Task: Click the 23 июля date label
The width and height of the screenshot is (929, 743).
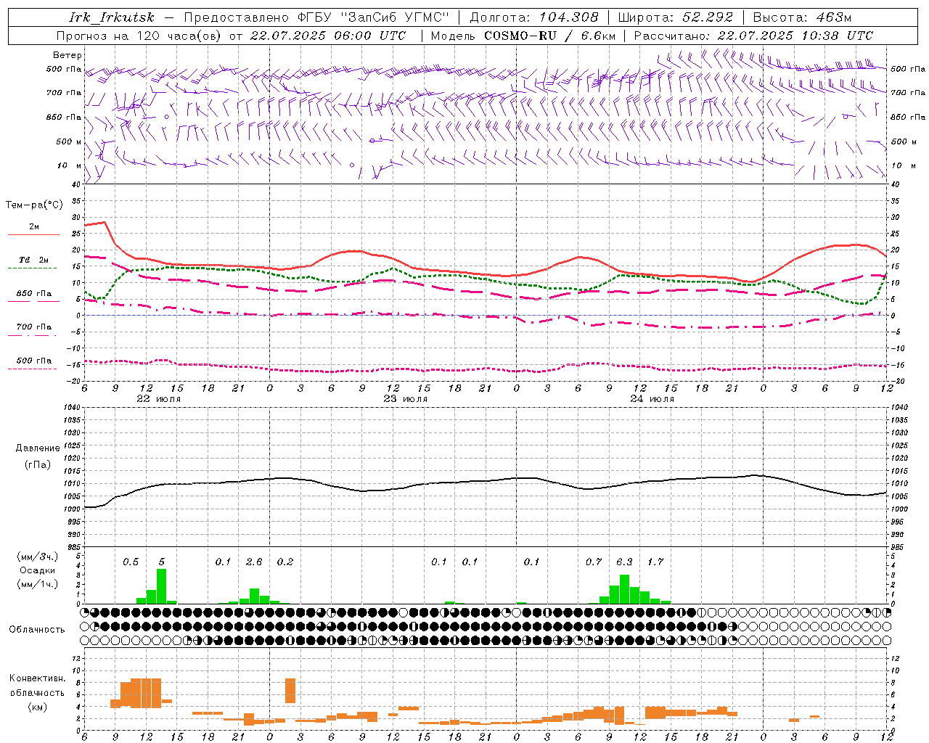Action: tap(406, 399)
